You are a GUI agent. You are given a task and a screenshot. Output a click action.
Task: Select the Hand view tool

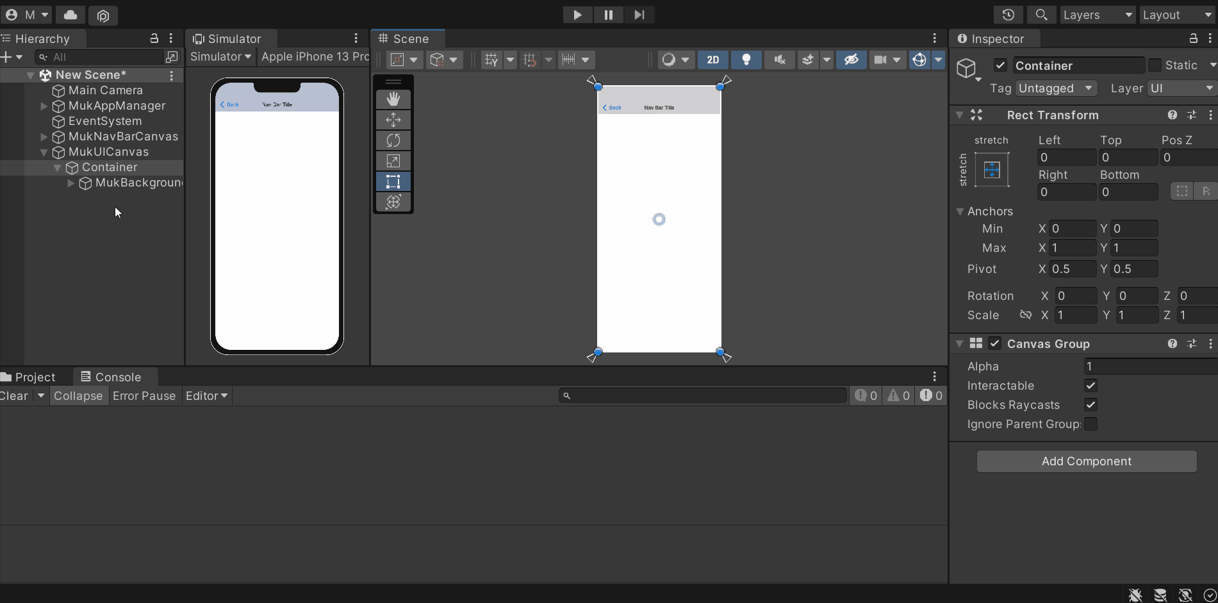point(393,99)
